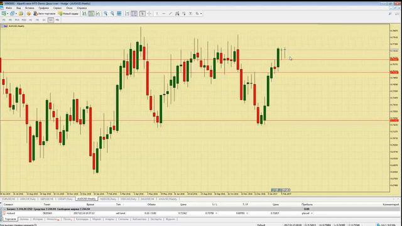Switch chart to candlesticks type
The height and width of the screenshot is (226, 402).
pos(91,13)
